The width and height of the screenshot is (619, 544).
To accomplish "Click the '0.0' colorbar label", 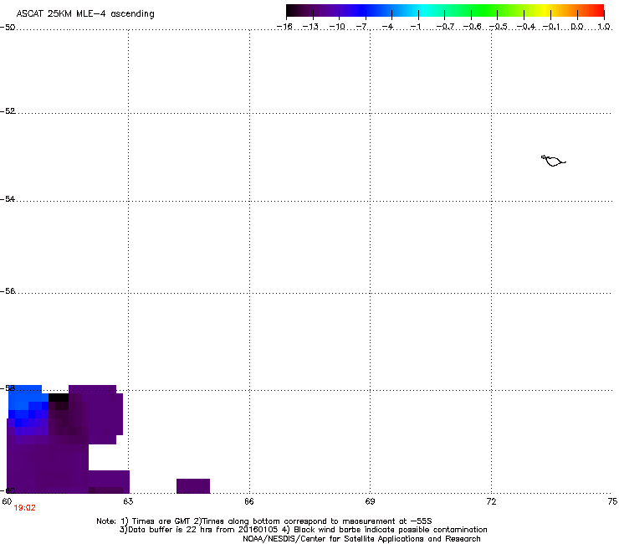I will (577, 27).
